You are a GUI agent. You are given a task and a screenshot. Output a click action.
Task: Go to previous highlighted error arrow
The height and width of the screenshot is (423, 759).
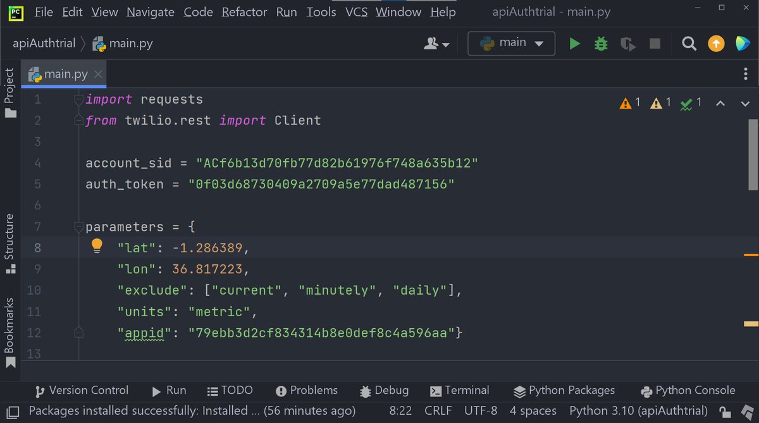[x=720, y=104]
